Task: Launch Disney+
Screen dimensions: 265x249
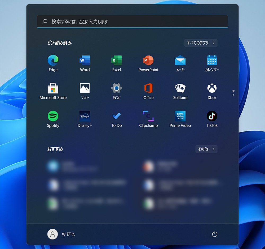Action: [x=85, y=119]
